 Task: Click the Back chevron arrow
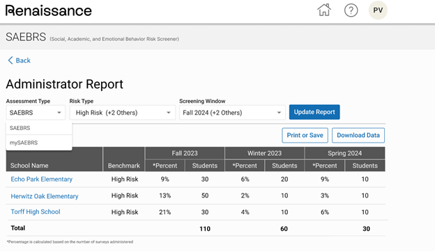point(10,60)
